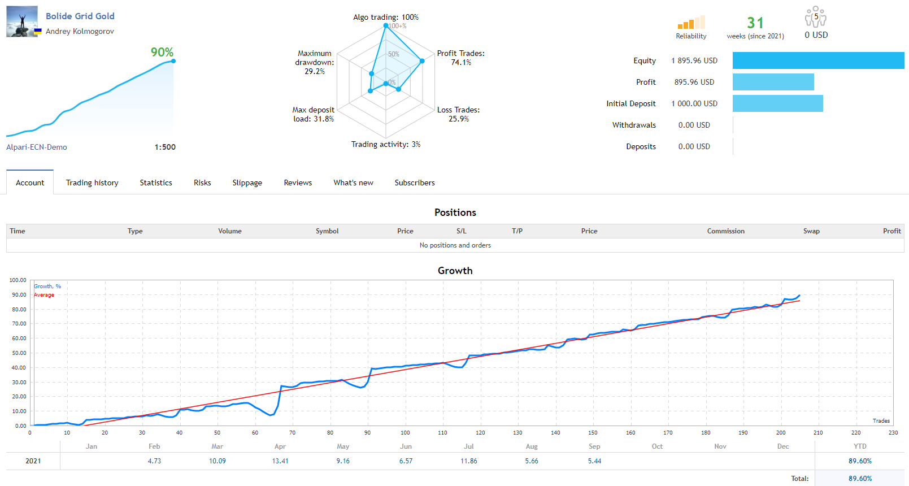Click the T/P column header
909x486 pixels.
(x=517, y=231)
